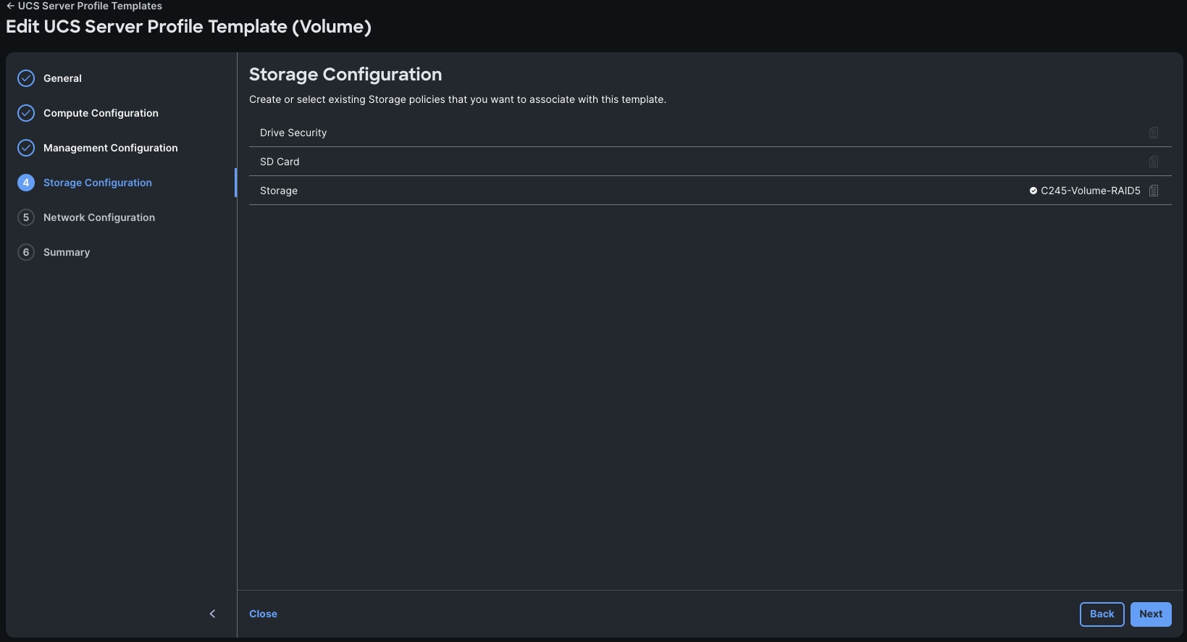
Task: Click the C245-Volume-RAID5 storage policy
Action: 1090,191
